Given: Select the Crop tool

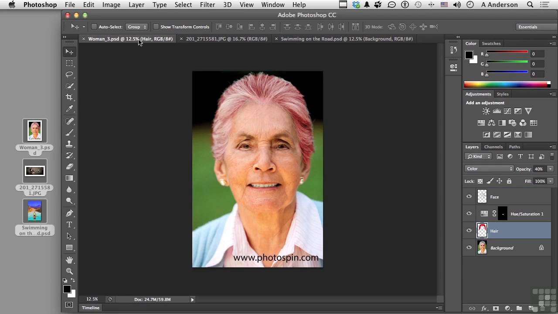Looking at the screenshot, I should [x=69, y=97].
